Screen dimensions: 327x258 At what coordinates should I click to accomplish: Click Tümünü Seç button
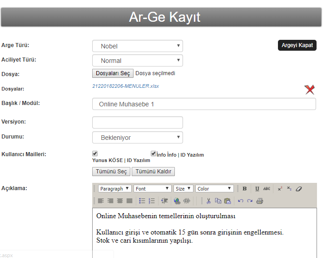click(x=111, y=172)
